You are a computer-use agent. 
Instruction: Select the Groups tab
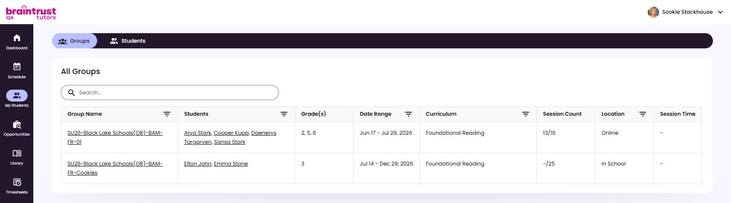(x=74, y=41)
